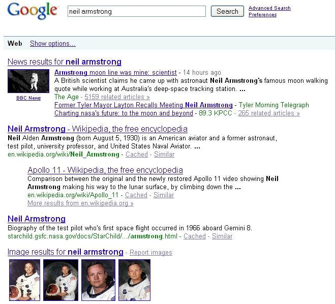Click Similar link for NASA starchild result
The height and width of the screenshot is (304, 335).
click(222, 236)
